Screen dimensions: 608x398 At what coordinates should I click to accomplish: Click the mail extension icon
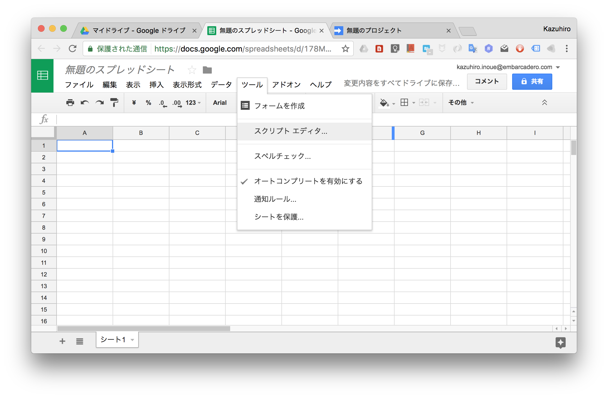504,49
